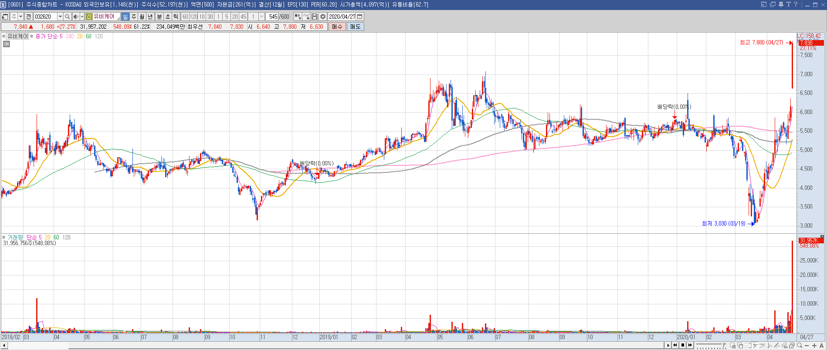This screenshot has width=827, height=350.
Task: Select the daily (일) chart period
Action: 125,17
